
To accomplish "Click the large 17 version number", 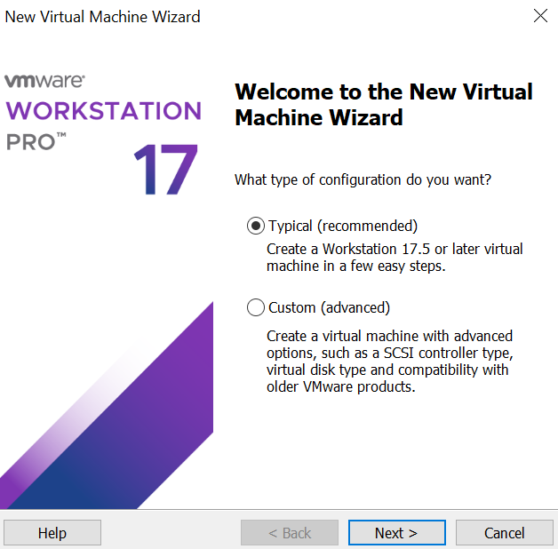I will click(x=165, y=169).
